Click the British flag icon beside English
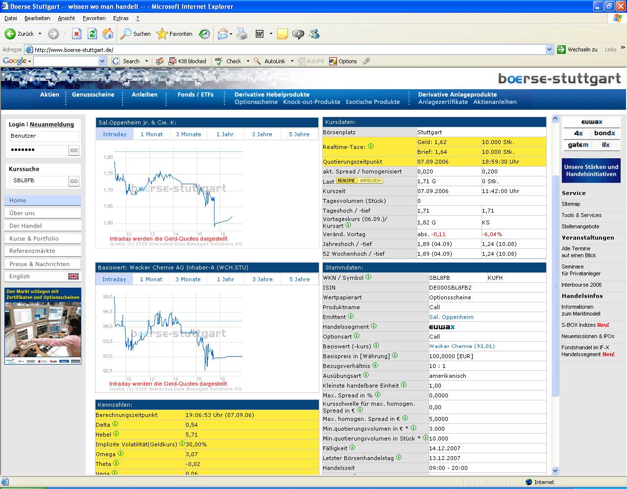This screenshot has width=627, height=489. click(x=73, y=276)
